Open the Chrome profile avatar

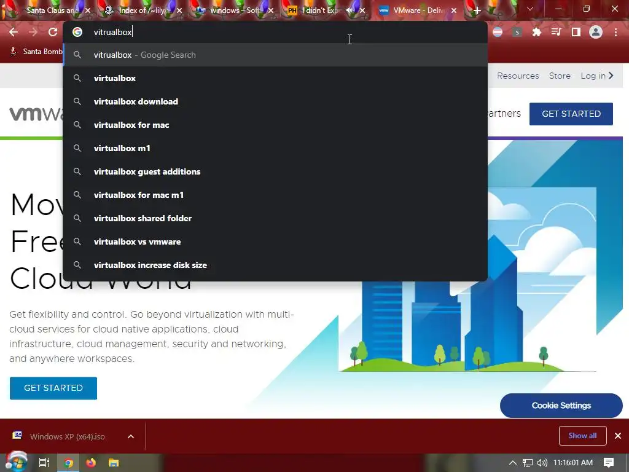[x=596, y=32]
